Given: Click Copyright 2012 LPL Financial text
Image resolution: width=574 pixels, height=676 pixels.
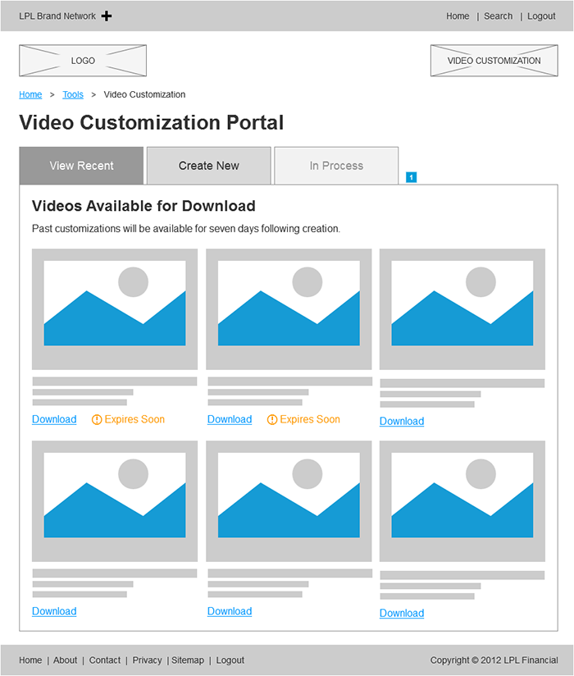Looking at the screenshot, I should click(x=494, y=660).
